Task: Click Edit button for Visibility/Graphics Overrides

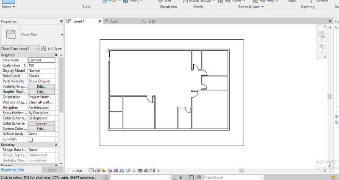Action: pyautogui.click(x=41, y=87)
